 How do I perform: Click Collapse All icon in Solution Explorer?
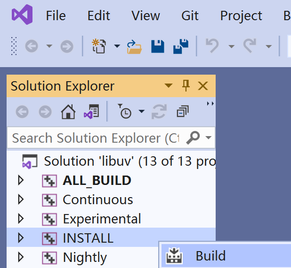click(182, 112)
